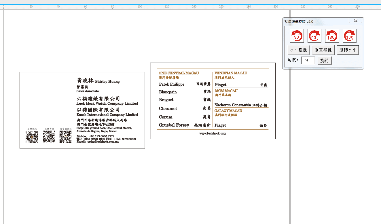Click the Mobile +86 phone number line
Image resolution: width=381 pixels, height=224 pixels.
[x=95, y=136]
